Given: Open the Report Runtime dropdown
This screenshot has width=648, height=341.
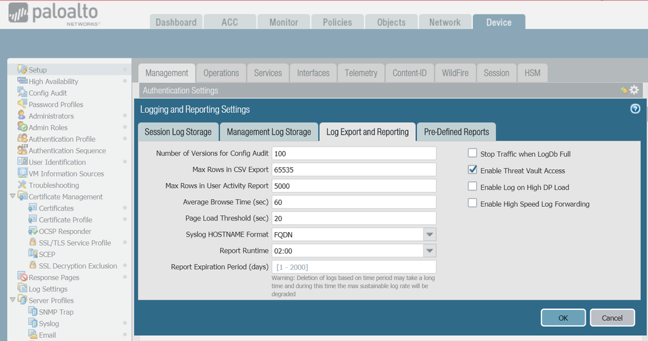Looking at the screenshot, I should (x=429, y=251).
